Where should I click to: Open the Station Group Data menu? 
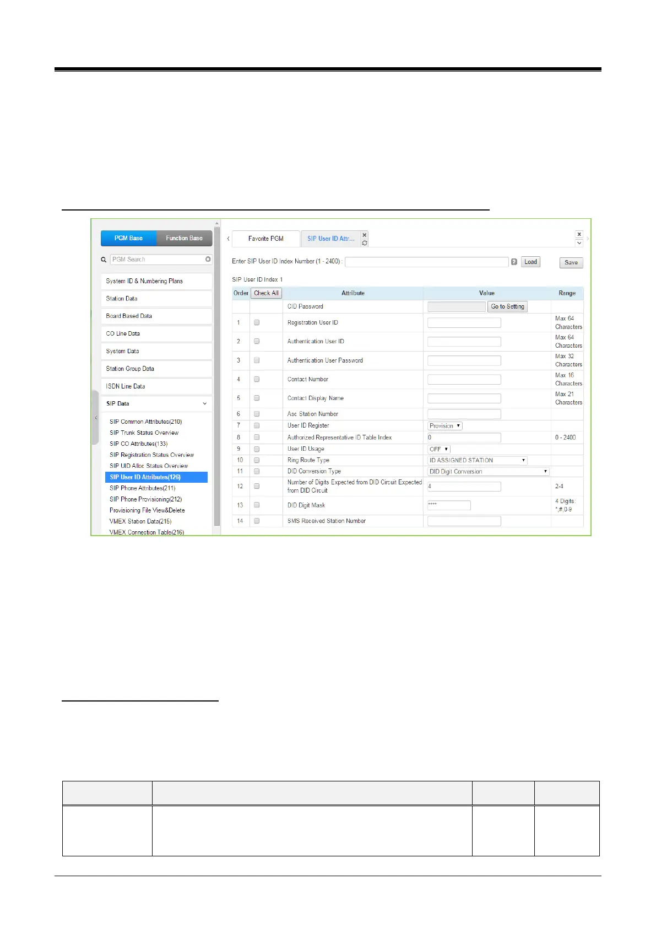click(156, 369)
